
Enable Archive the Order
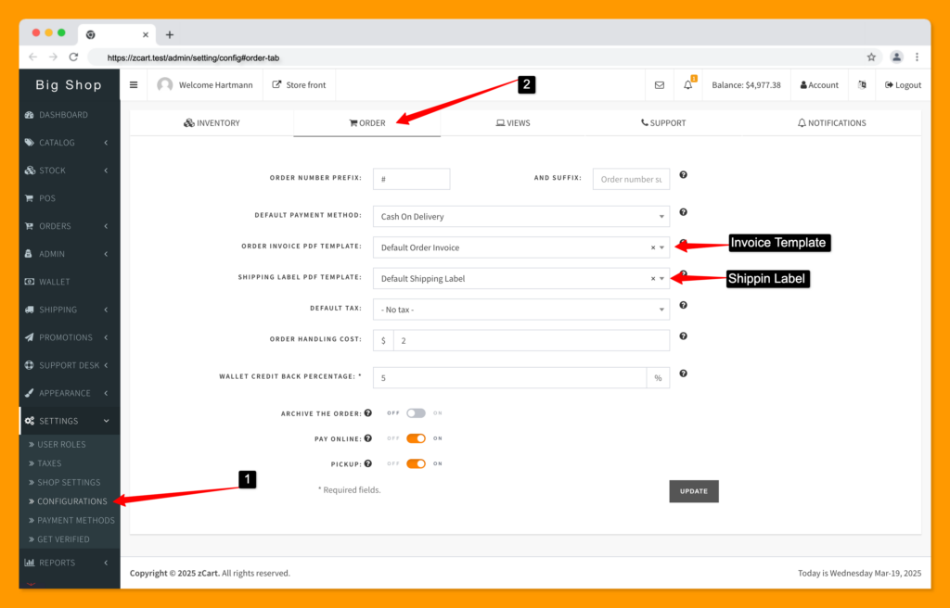tap(416, 412)
